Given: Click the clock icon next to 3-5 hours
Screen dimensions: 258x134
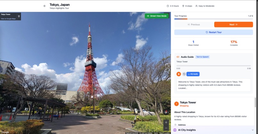Looking at the screenshot, I should (x=168, y=6).
